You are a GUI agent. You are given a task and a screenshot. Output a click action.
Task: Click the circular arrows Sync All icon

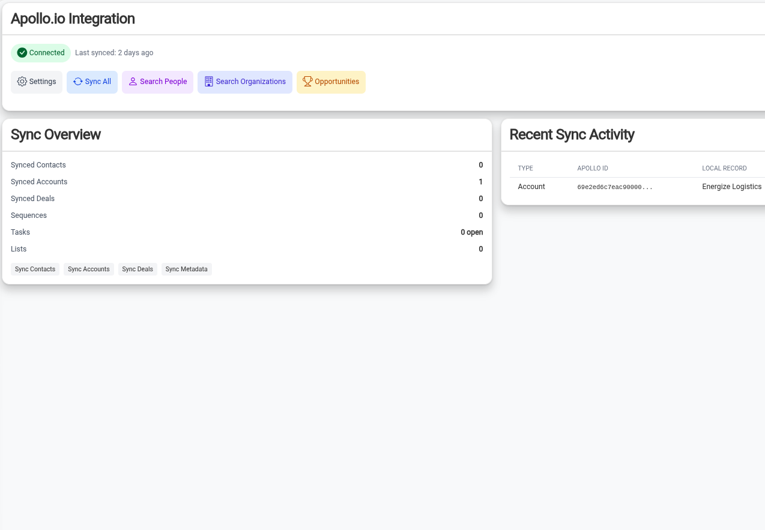(x=78, y=82)
